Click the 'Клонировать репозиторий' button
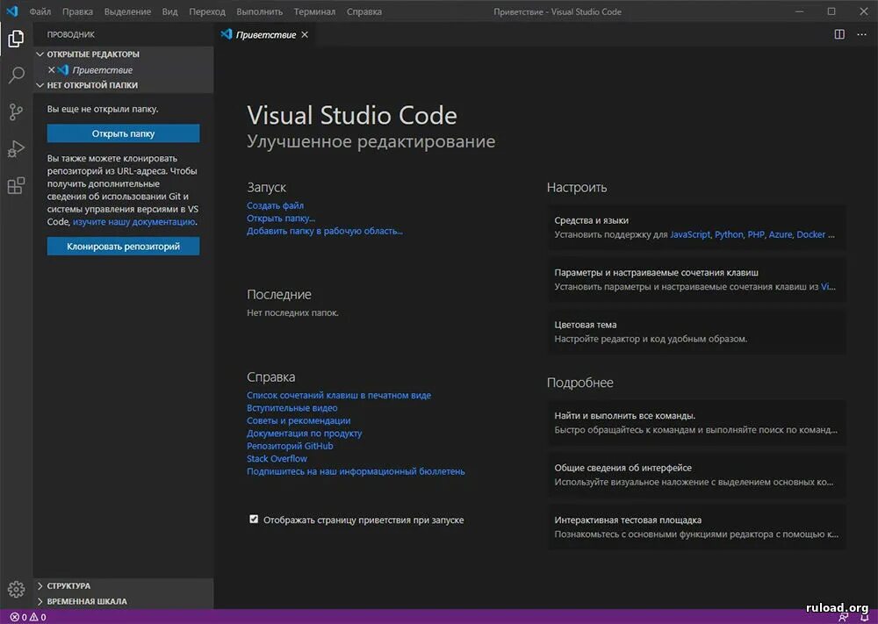The width and height of the screenshot is (878, 624). click(x=123, y=247)
